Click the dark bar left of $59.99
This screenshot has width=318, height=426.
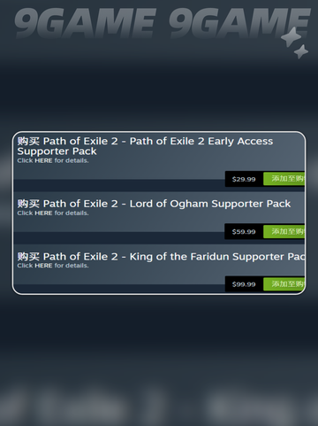[x=119, y=237]
